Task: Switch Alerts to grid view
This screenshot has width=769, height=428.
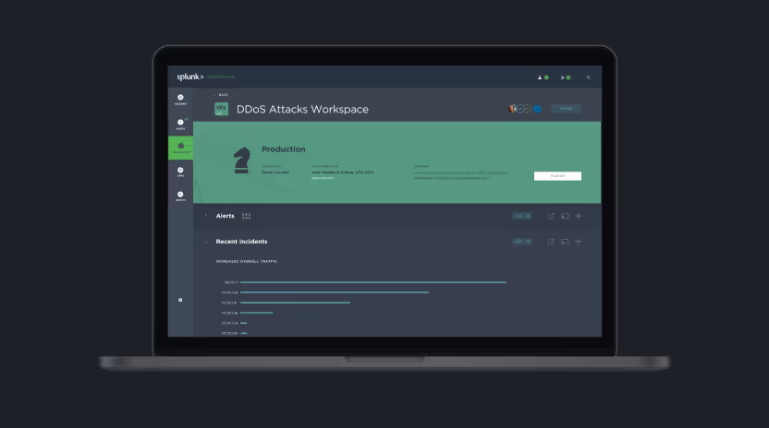Action: (246, 216)
